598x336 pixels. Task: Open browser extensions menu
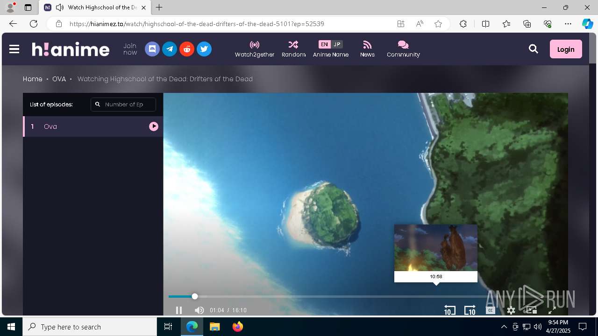(463, 24)
